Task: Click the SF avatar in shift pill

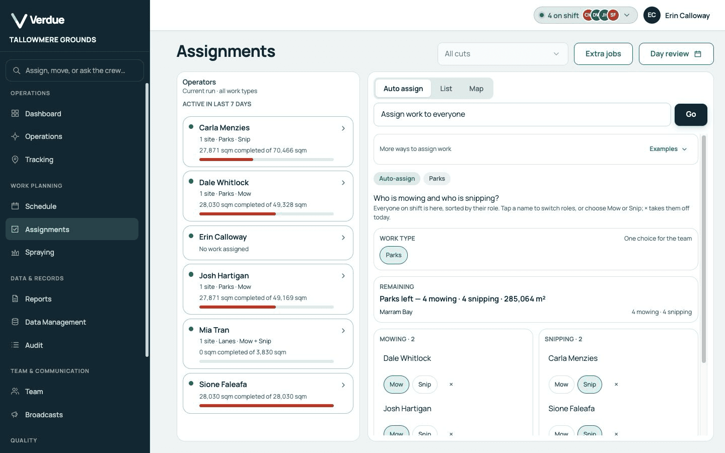Action: coord(613,15)
